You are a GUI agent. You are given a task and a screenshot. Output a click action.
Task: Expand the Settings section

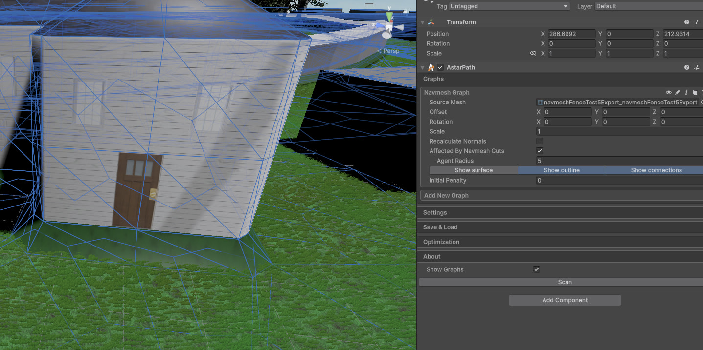(x=435, y=212)
